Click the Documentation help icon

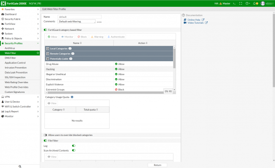click(x=184, y=15)
